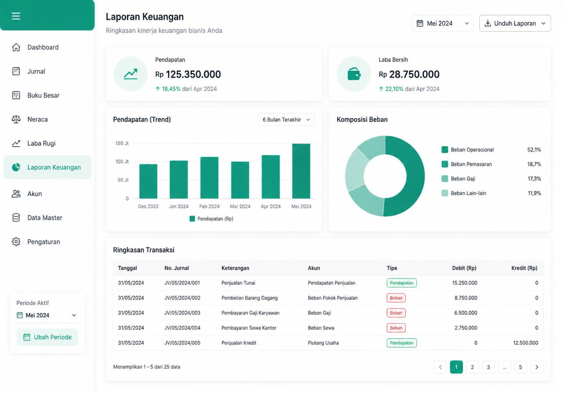Click the Jurnal notebook icon
This screenshot has height=393, width=562.
coord(16,71)
